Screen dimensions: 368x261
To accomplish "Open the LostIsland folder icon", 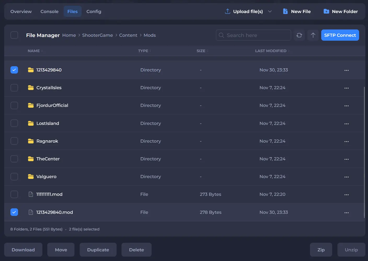I will [31, 123].
